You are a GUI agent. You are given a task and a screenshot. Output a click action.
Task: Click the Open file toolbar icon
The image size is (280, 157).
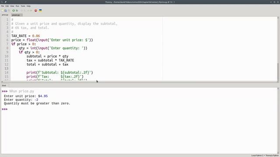[6, 10]
